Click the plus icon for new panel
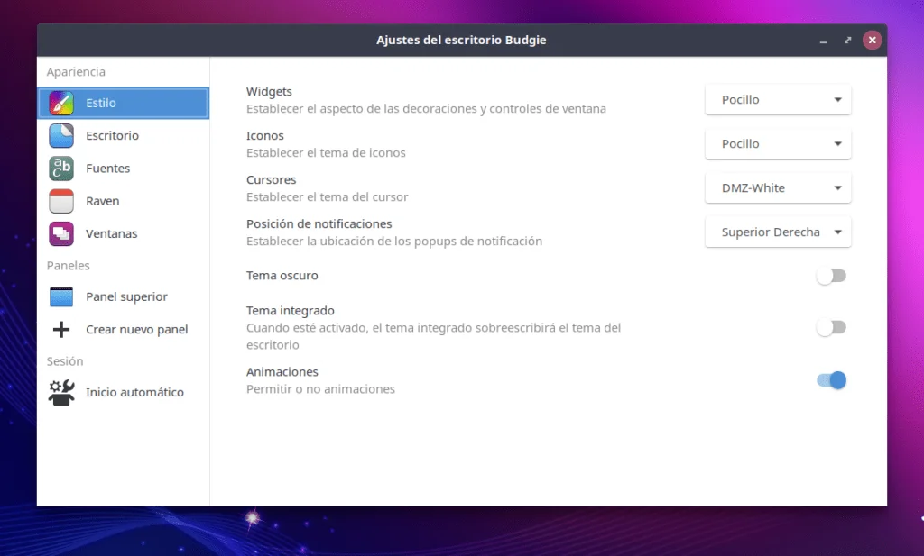The width and height of the screenshot is (924, 556). coord(61,330)
